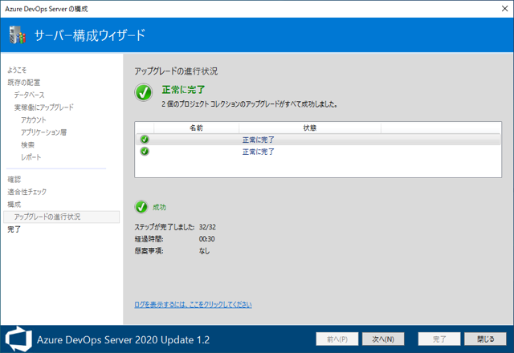
Task: Select 実稼働にアップグレード in the sidebar
Action: [44, 108]
